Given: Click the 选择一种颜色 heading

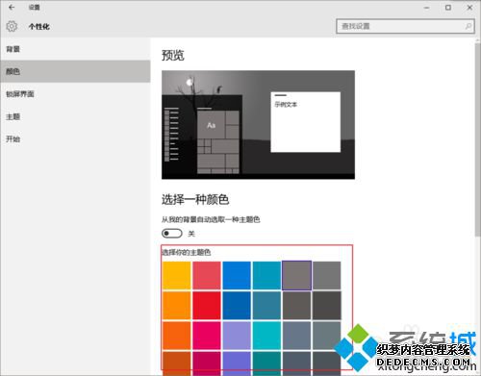Looking at the screenshot, I should tap(195, 200).
